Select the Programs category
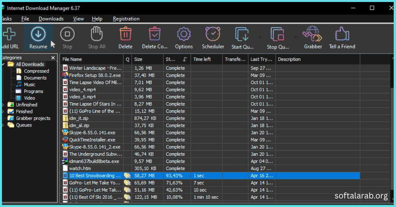The height and width of the screenshot is (207, 396). (x=33, y=91)
